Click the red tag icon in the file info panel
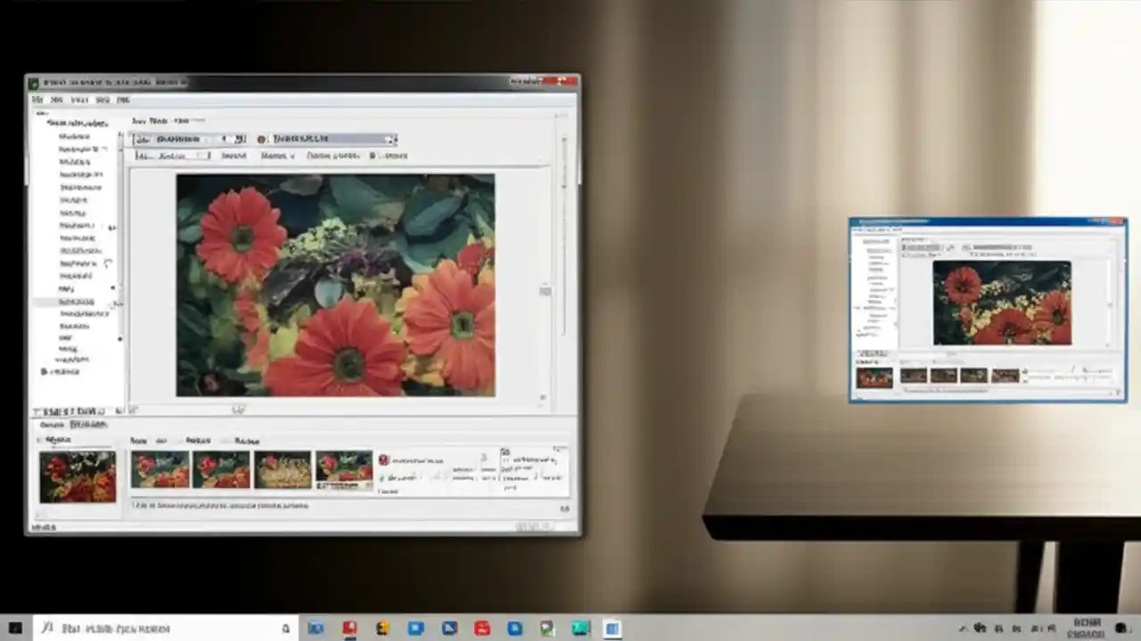 point(382,460)
